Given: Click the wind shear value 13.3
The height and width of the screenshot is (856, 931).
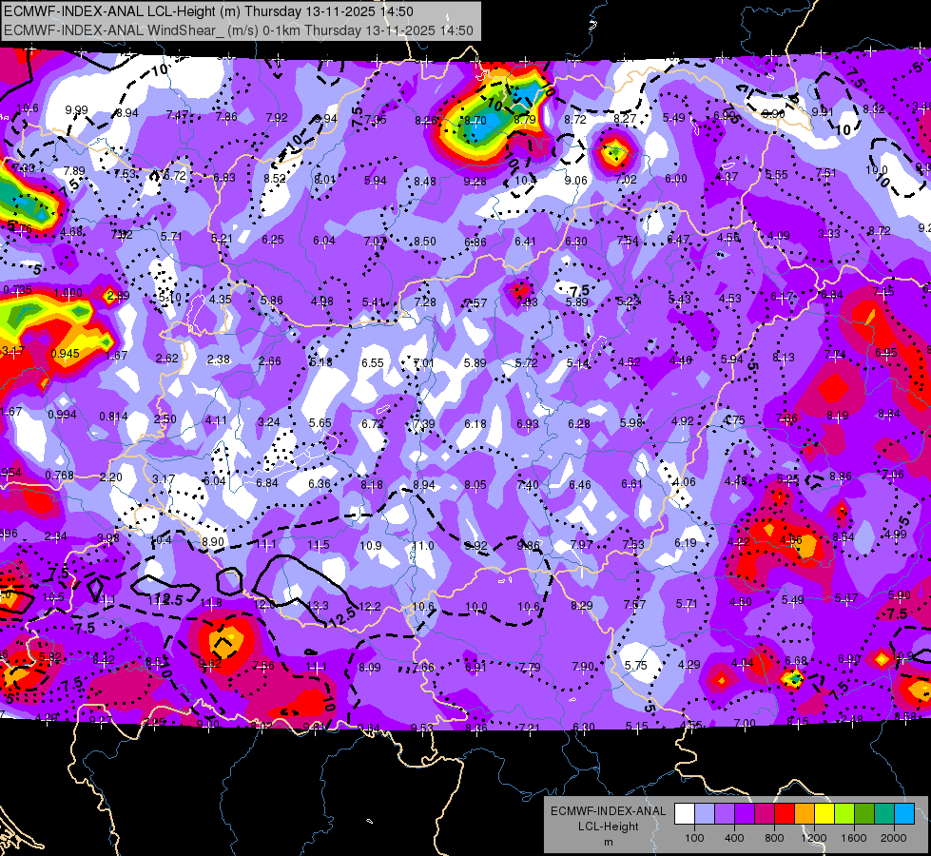Looking at the screenshot, I should (x=318, y=605).
